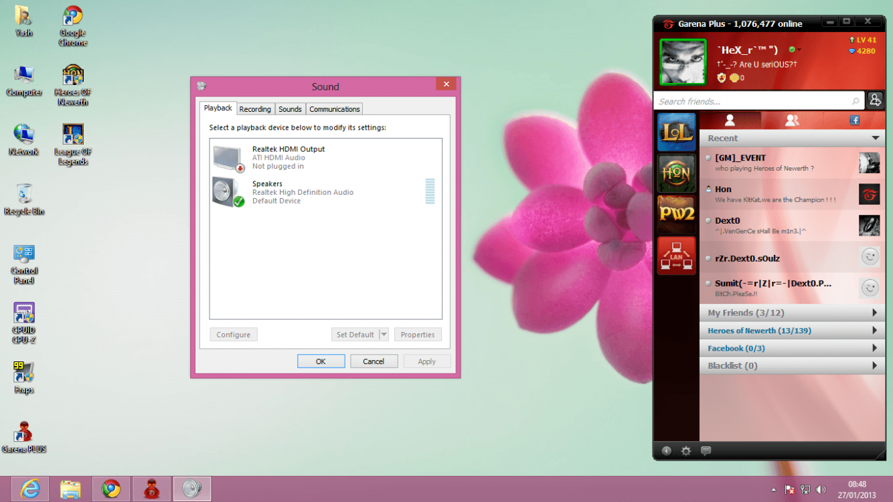Image resolution: width=893 pixels, height=502 pixels.
Task: Click the Garena taskbar button
Action: (151, 489)
